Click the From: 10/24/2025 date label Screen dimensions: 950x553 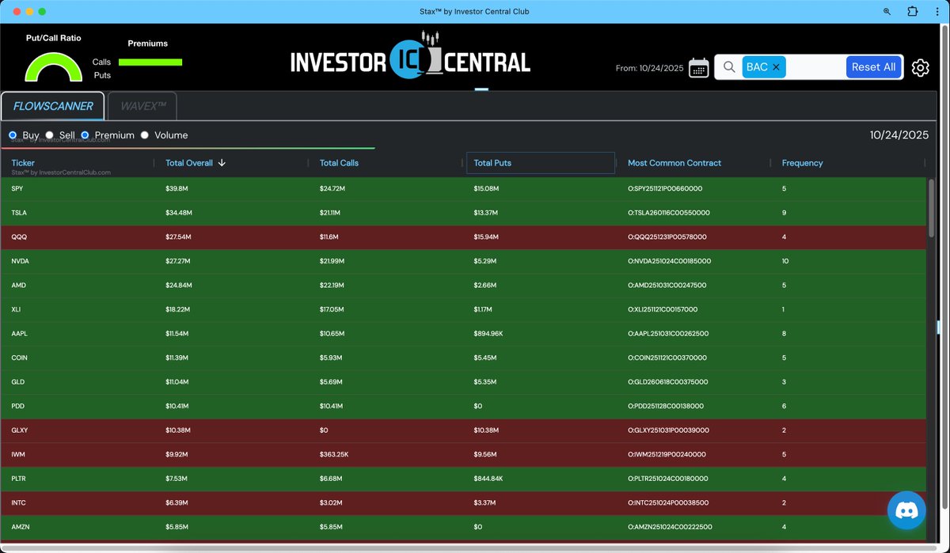point(649,68)
